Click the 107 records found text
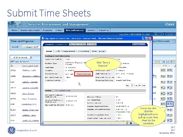 20,61
